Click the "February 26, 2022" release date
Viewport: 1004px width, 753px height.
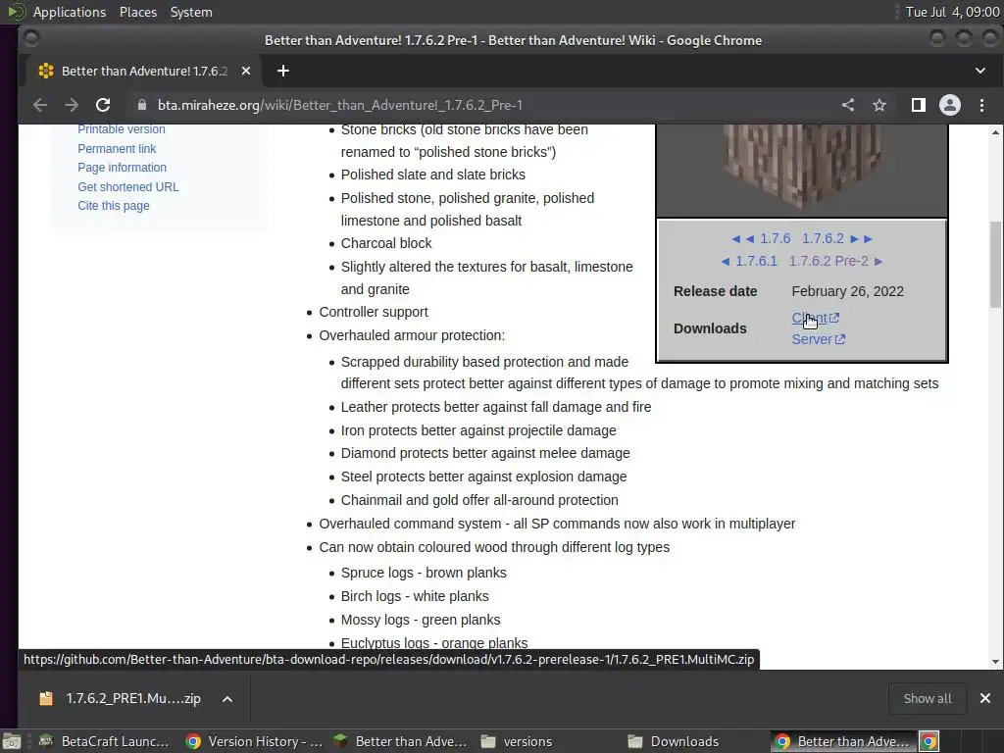(x=848, y=291)
